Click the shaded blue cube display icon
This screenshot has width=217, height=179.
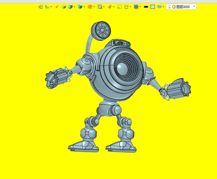70,7
